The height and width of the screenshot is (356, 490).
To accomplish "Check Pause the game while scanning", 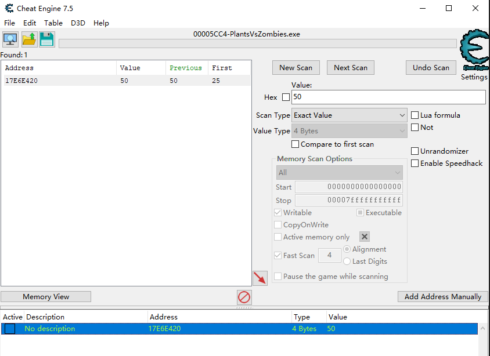I will (x=278, y=276).
